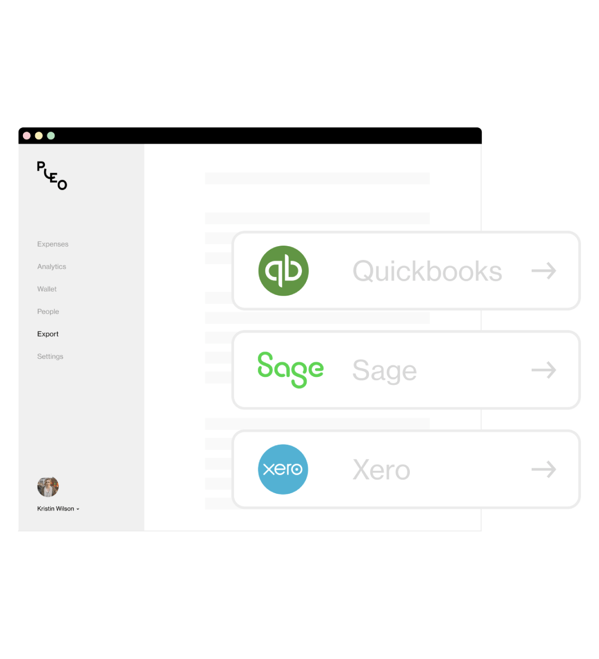Click the arrow on Xero card
The height and width of the screenshot is (659, 599).
(x=544, y=469)
